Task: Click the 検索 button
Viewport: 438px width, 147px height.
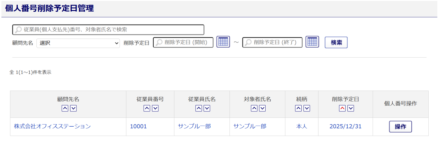Action: pos(336,42)
